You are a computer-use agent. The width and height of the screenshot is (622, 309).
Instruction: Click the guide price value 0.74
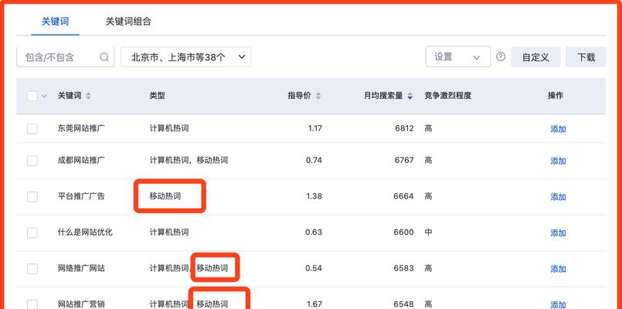(314, 161)
